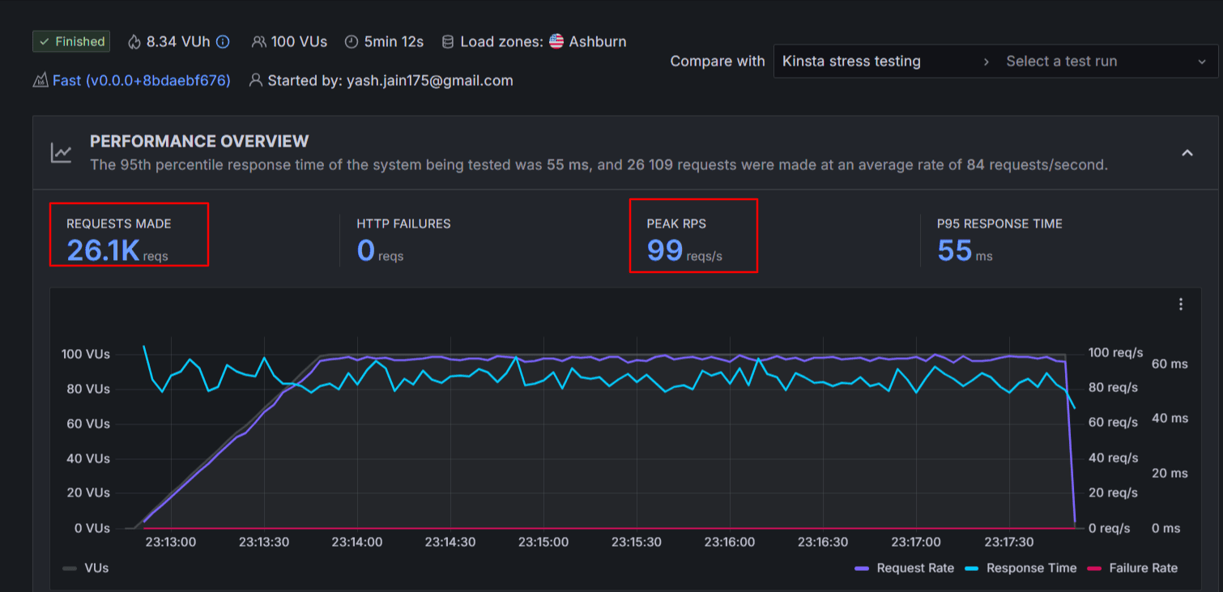Image resolution: width=1223 pixels, height=592 pixels.
Task: Click the person icon next to Started by
Action: coord(255,80)
